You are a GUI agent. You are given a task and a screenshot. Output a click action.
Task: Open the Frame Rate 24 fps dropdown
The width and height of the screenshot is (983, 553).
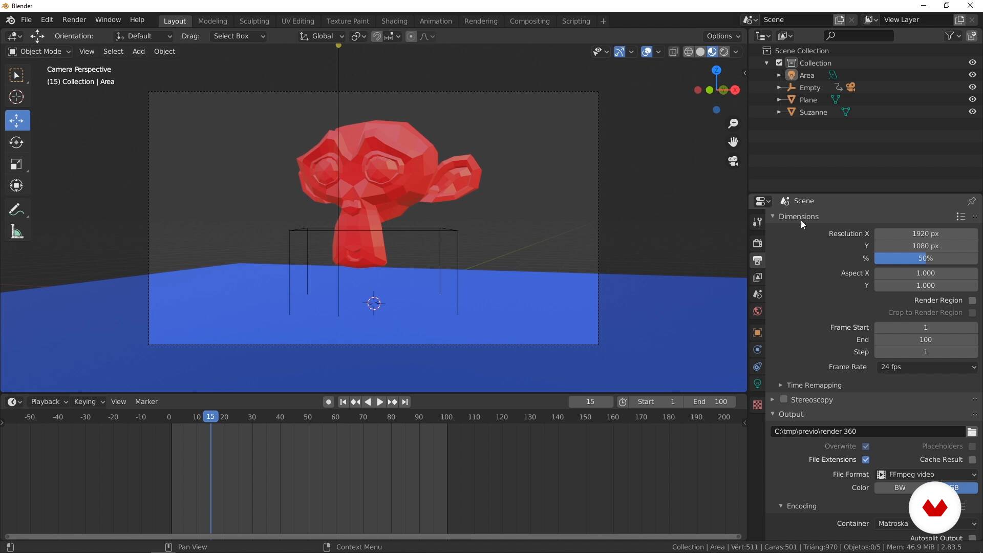pos(926,367)
